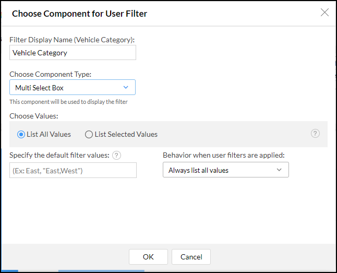Click the Specify the default filter values label
Screen dimensions: 337x273
59,156
